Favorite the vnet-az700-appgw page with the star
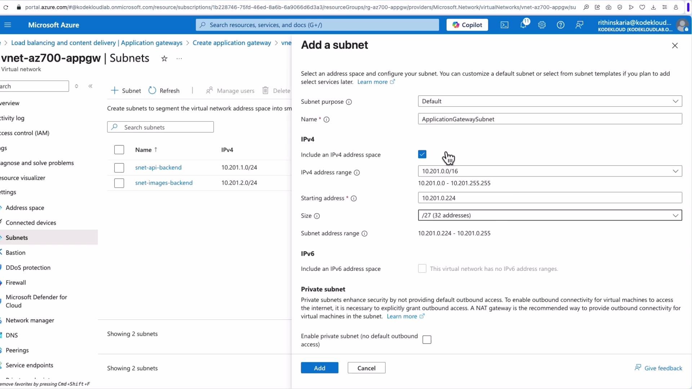Screen dimensions: 692x389 [x=164, y=59]
